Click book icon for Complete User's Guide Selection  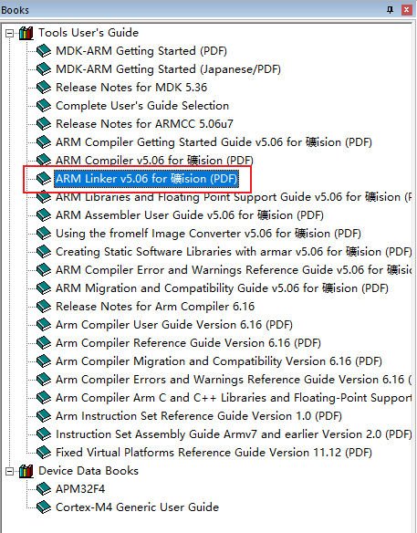click(44, 106)
